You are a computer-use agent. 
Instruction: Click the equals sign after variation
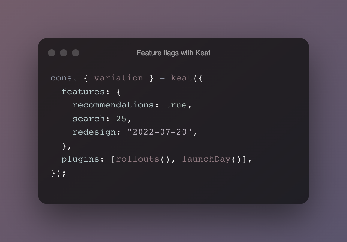162,78
